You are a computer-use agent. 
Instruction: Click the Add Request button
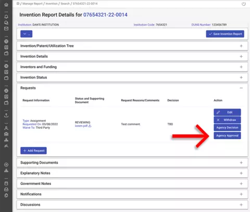(x=33, y=151)
